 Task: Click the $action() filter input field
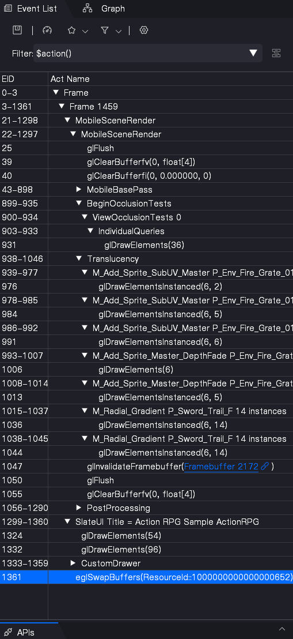pyautogui.click(x=140, y=54)
